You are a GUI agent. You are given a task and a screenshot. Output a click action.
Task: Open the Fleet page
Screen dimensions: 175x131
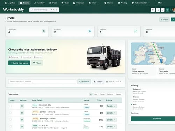[53, 3]
